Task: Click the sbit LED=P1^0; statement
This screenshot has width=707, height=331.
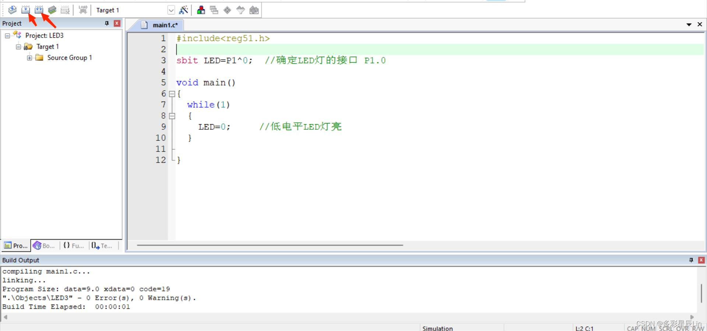Action: [214, 60]
